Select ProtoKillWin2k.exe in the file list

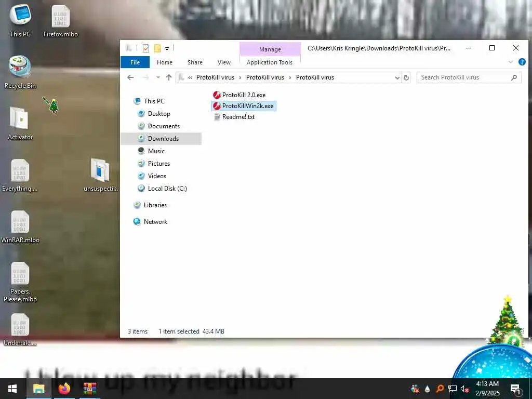(x=243, y=106)
